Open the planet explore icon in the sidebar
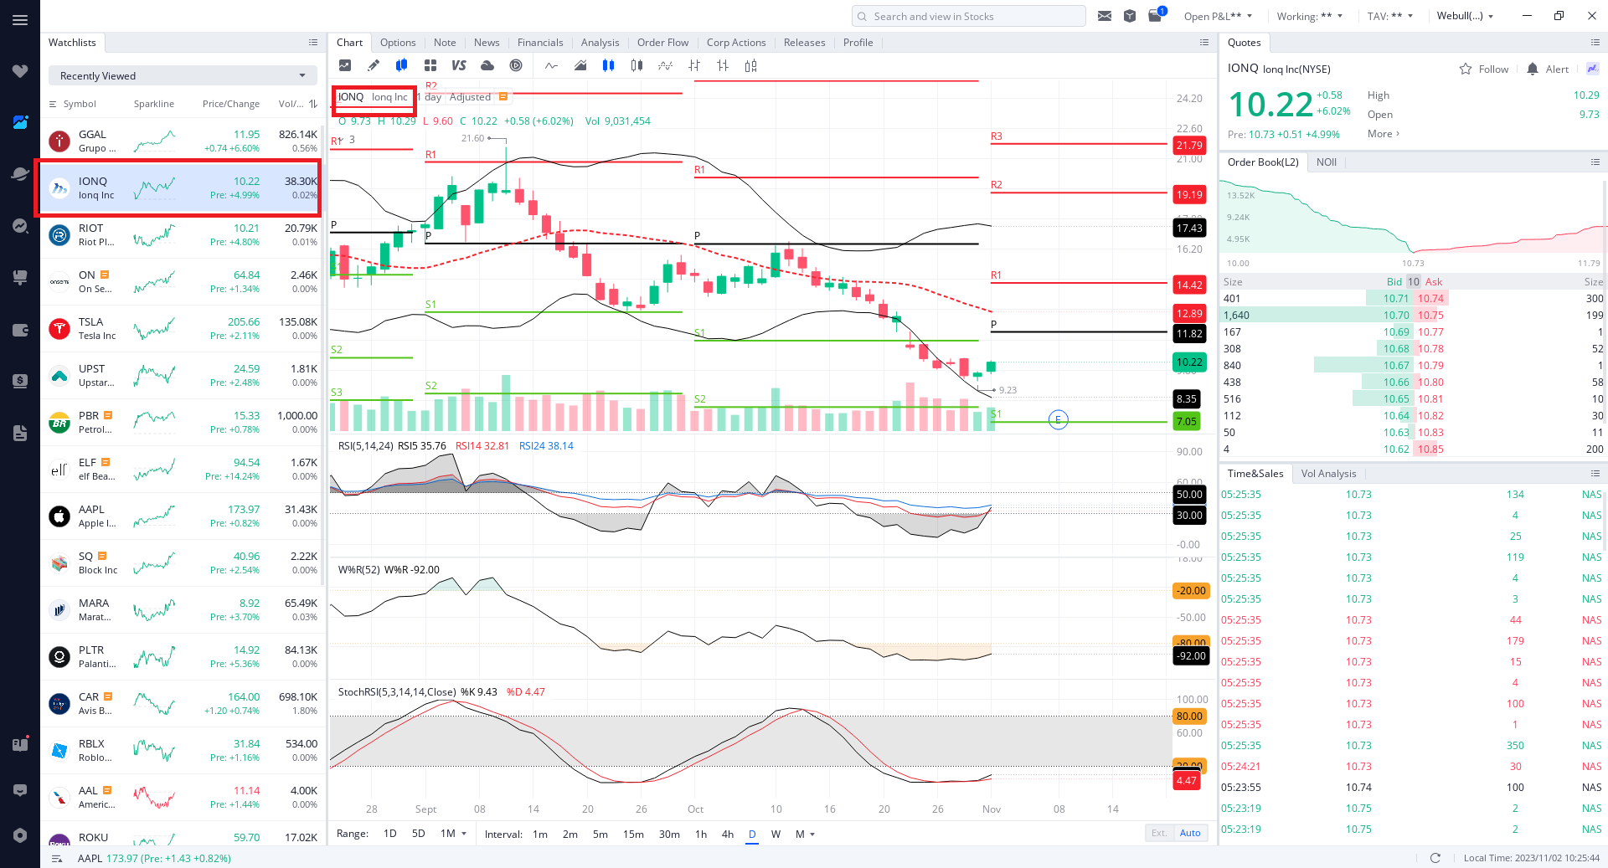Screen dimensions: 1608x868 click(x=20, y=173)
